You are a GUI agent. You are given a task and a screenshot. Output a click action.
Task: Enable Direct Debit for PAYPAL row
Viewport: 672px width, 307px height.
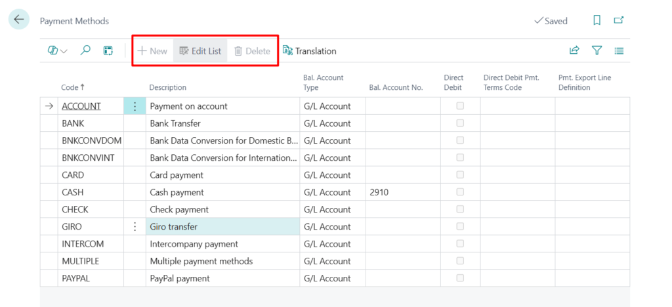pos(460,278)
